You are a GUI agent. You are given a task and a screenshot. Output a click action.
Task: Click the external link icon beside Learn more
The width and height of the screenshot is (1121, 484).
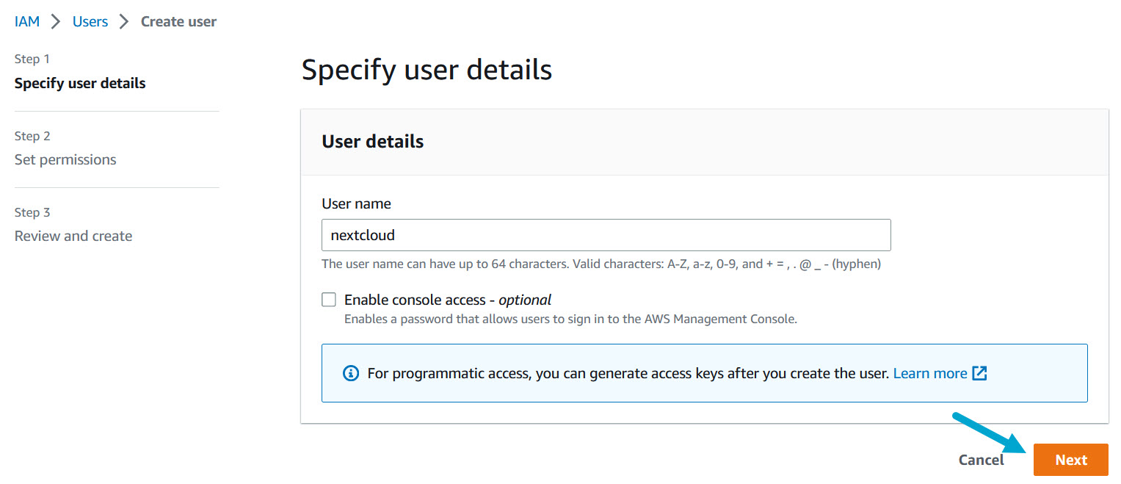(x=980, y=373)
